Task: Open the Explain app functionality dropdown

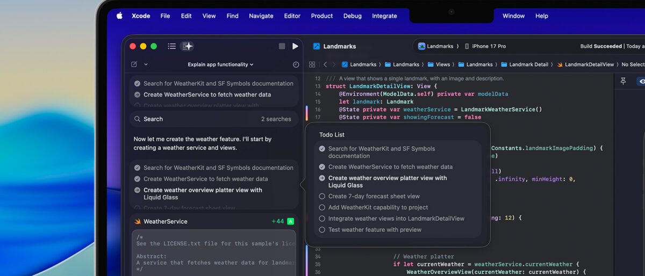Action: pyautogui.click(x=220, y=64)
